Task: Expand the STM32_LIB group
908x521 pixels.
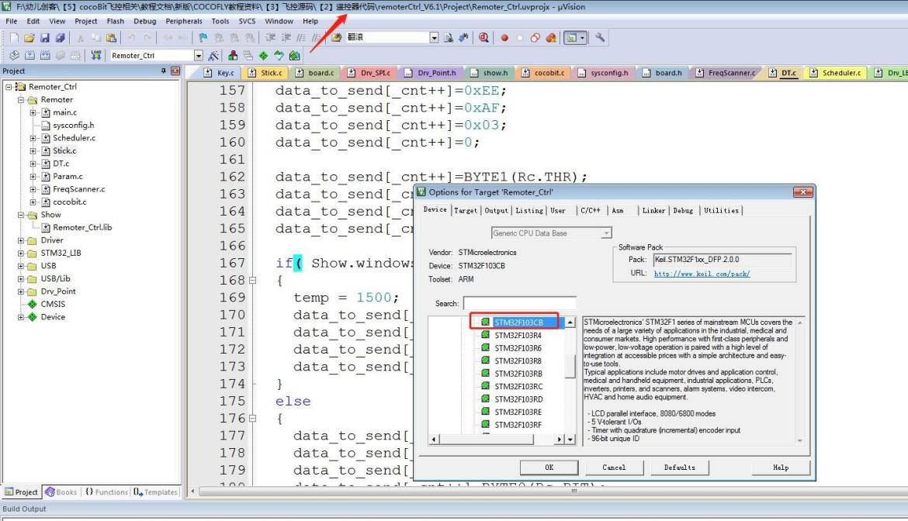Action: click(x=21, y=253)
